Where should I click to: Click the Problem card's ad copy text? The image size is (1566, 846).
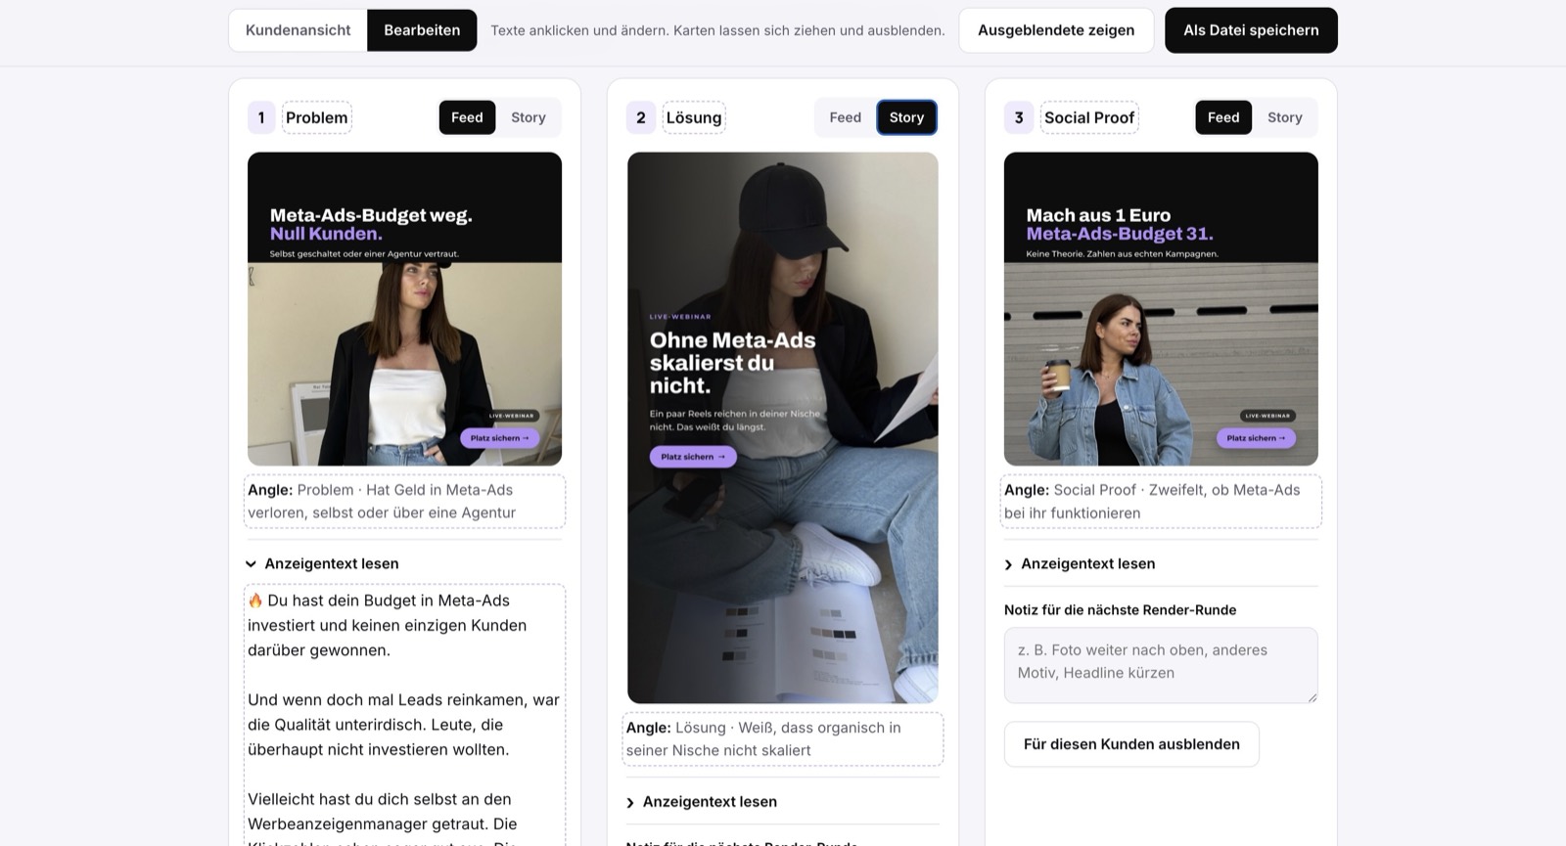(x=404, y=715)
